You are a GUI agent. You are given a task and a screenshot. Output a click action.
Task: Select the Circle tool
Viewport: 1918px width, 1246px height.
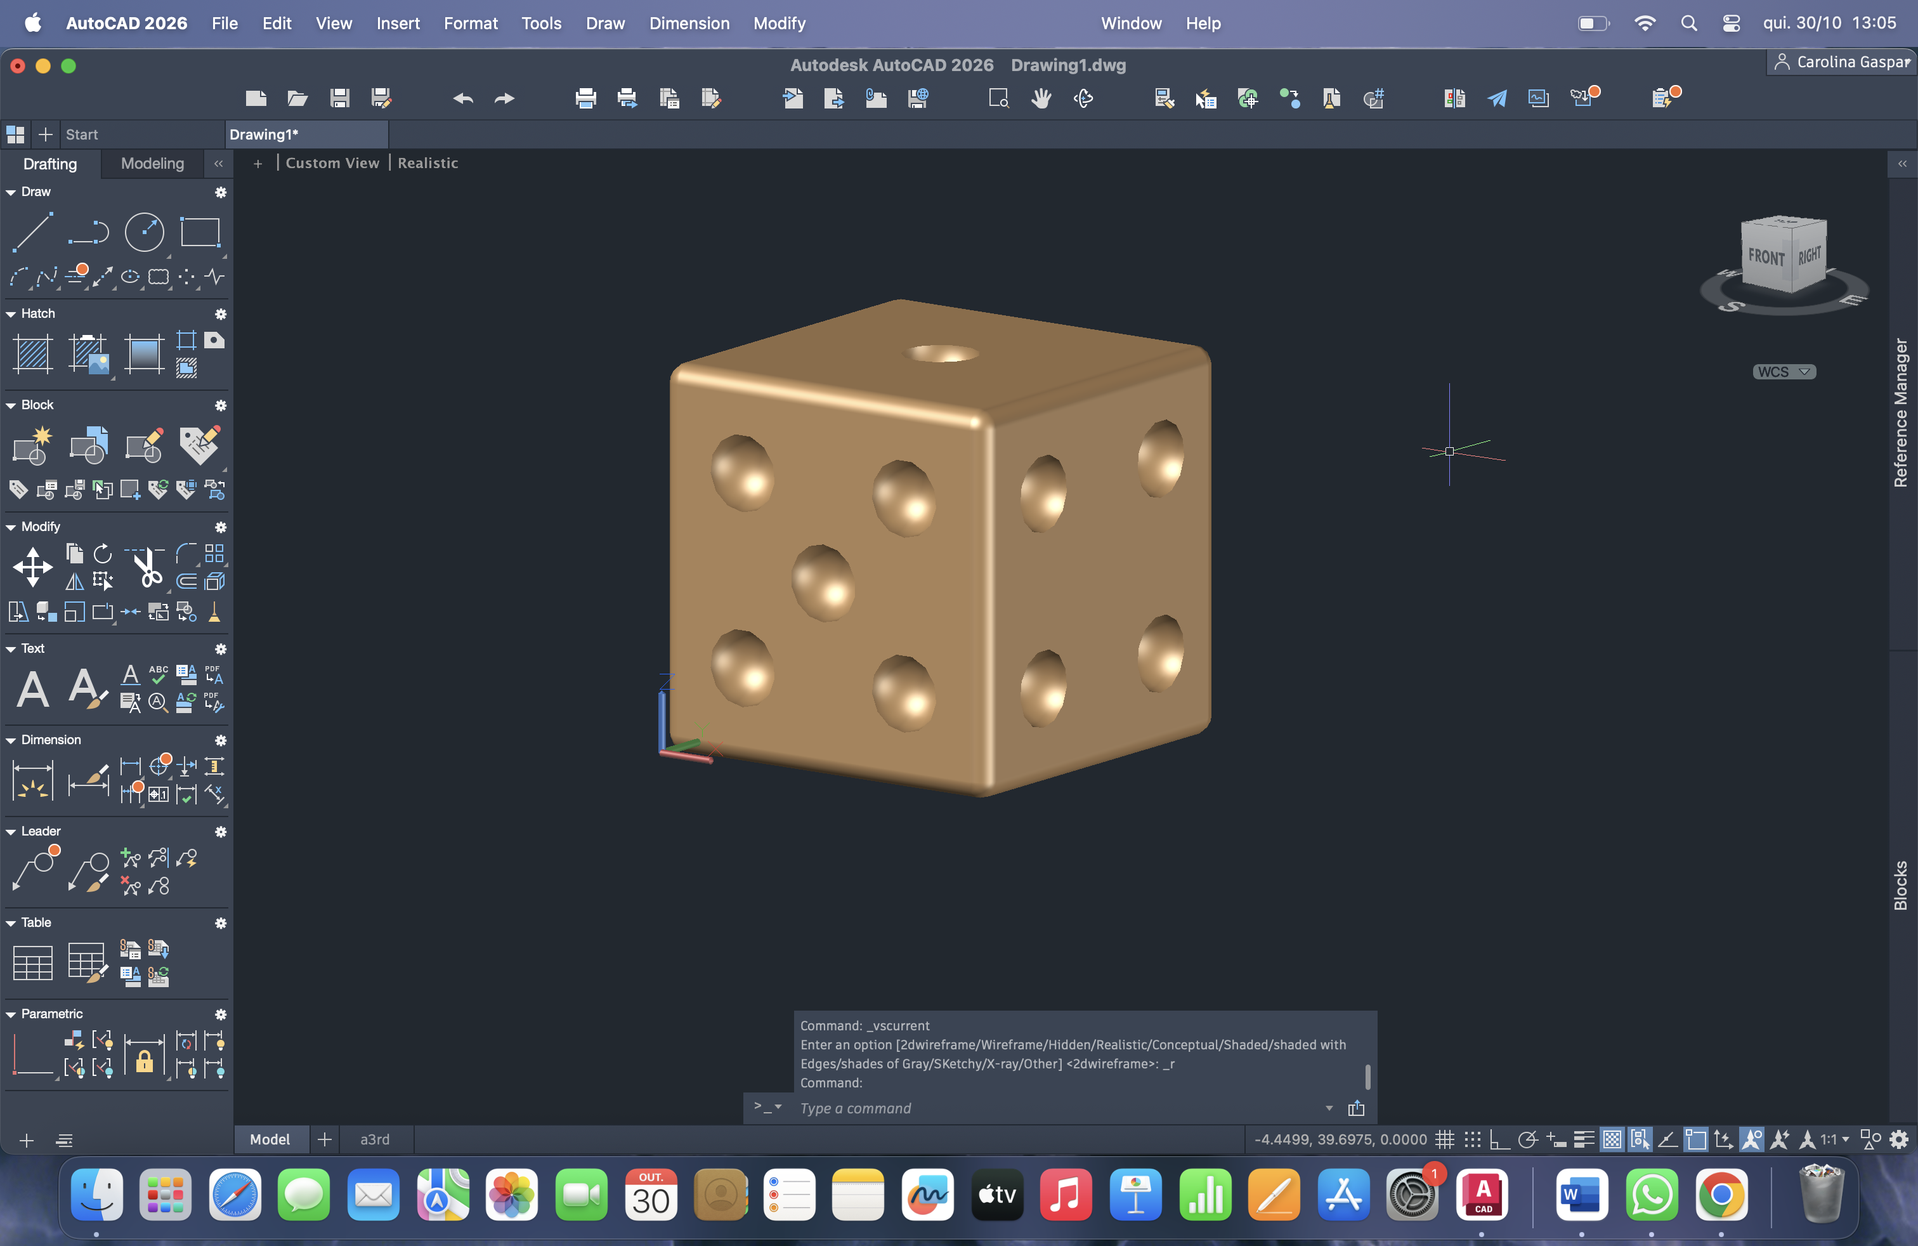coord(144,232)
